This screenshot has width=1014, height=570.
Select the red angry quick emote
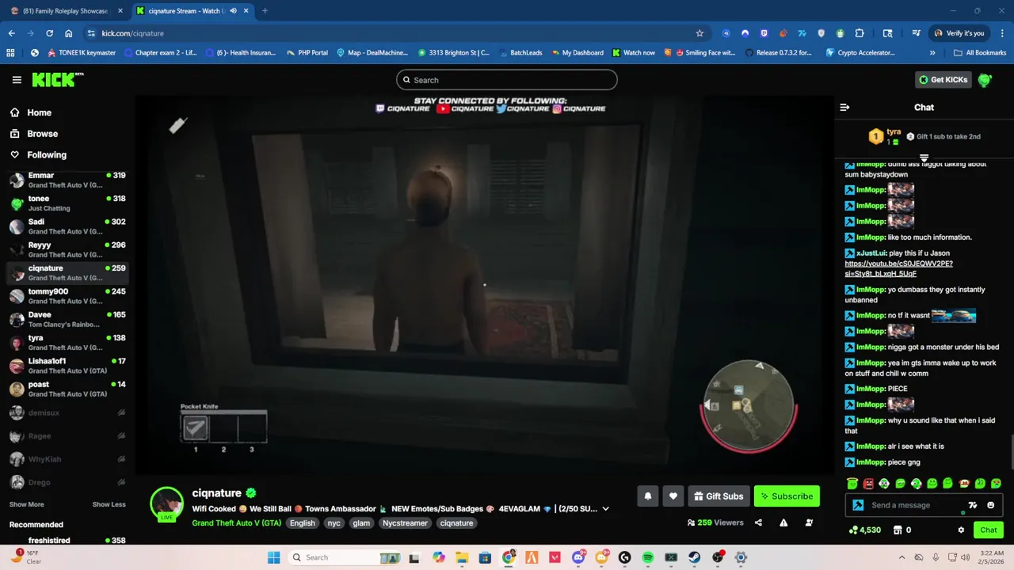[868, 483]
